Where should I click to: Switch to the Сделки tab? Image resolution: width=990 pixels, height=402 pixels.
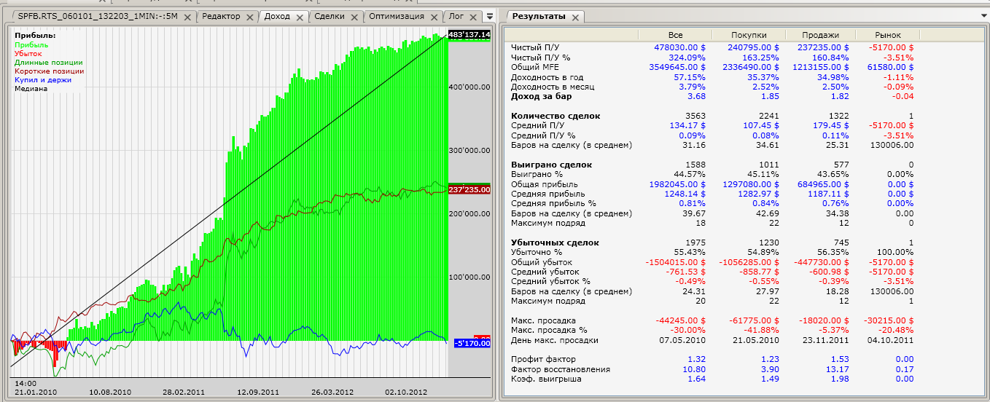[329, 16]
